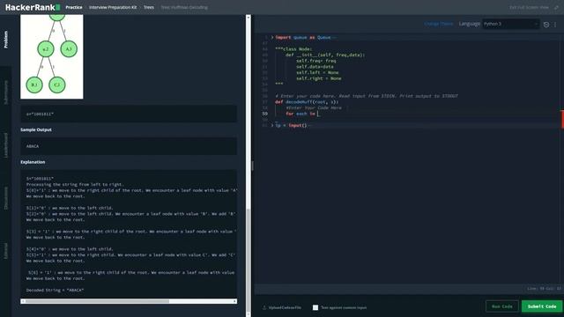Click the def __init__ code line
Viewport: 564px width, 317px height.
coord(325,55)
